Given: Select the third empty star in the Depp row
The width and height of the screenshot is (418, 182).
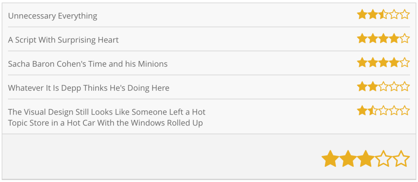Looking at the screenshot, I should coord(383,87).
